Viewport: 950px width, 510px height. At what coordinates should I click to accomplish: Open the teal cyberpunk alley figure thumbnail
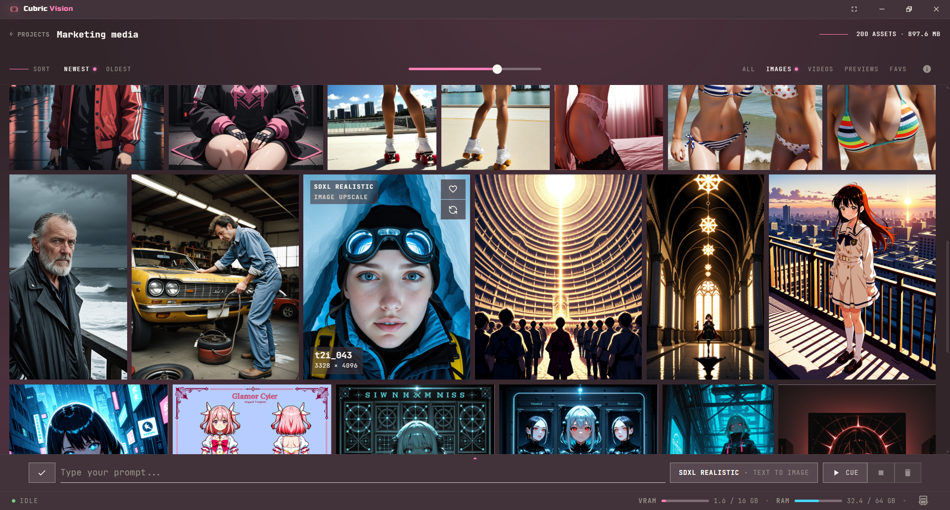point(718,420)
